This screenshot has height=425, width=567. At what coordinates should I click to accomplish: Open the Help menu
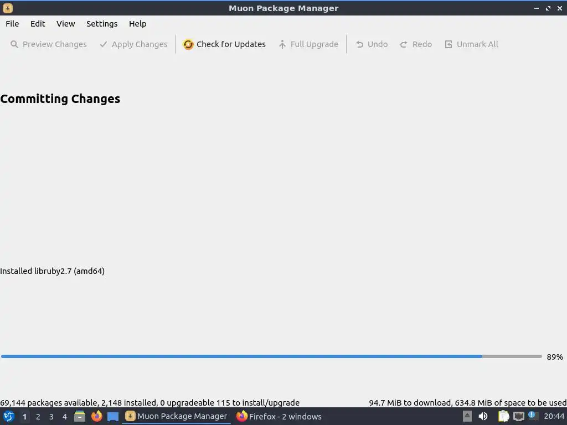(x=137, y=24)
